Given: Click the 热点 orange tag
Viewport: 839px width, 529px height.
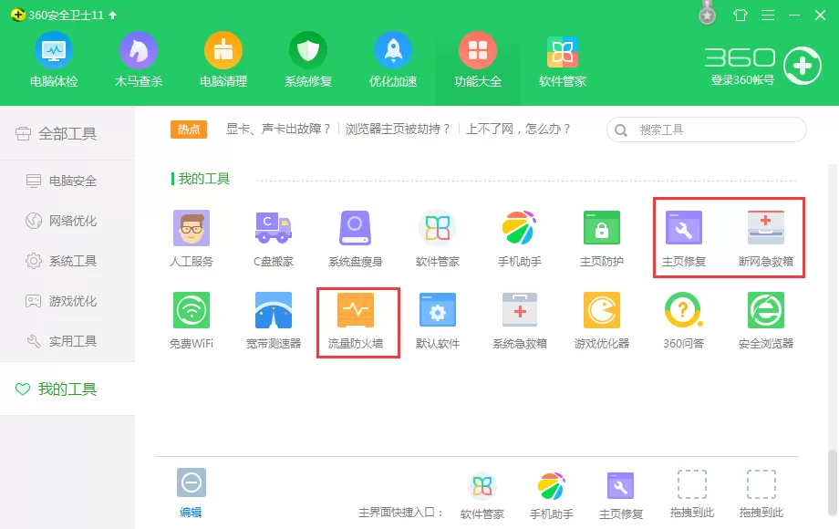Looking at the screenshot, I should tap(189, 130).
